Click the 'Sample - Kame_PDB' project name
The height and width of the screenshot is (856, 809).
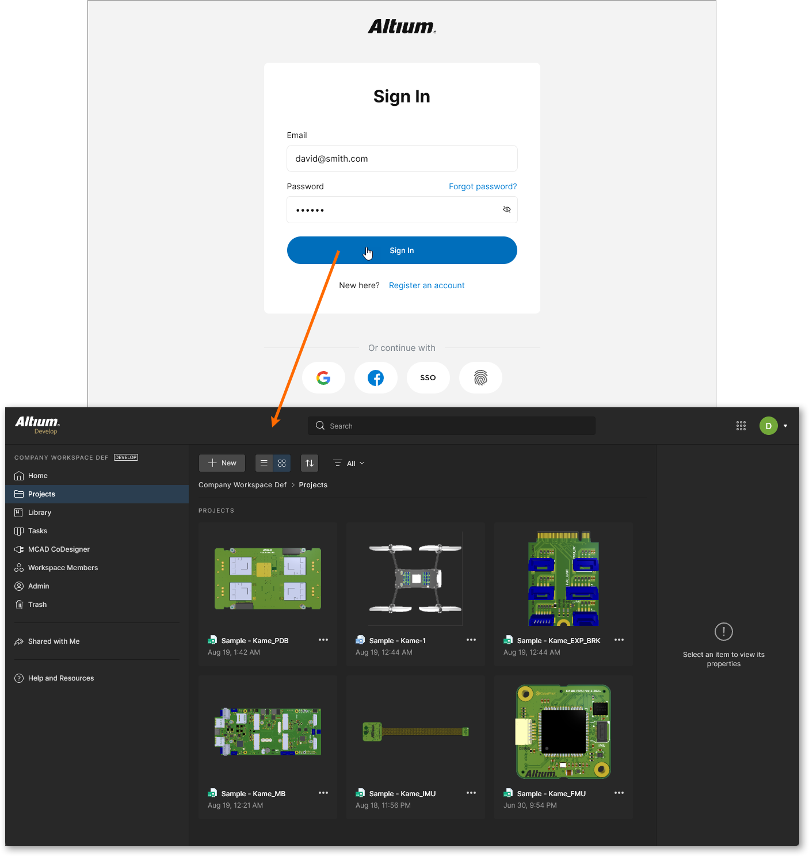(x=255, y=640)
